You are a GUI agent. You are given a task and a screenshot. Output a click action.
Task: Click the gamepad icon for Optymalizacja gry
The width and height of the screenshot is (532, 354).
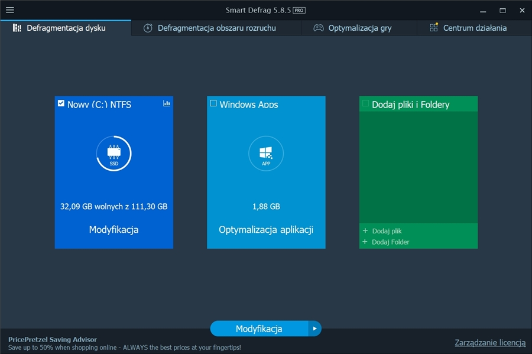click(x=318, y=28)
